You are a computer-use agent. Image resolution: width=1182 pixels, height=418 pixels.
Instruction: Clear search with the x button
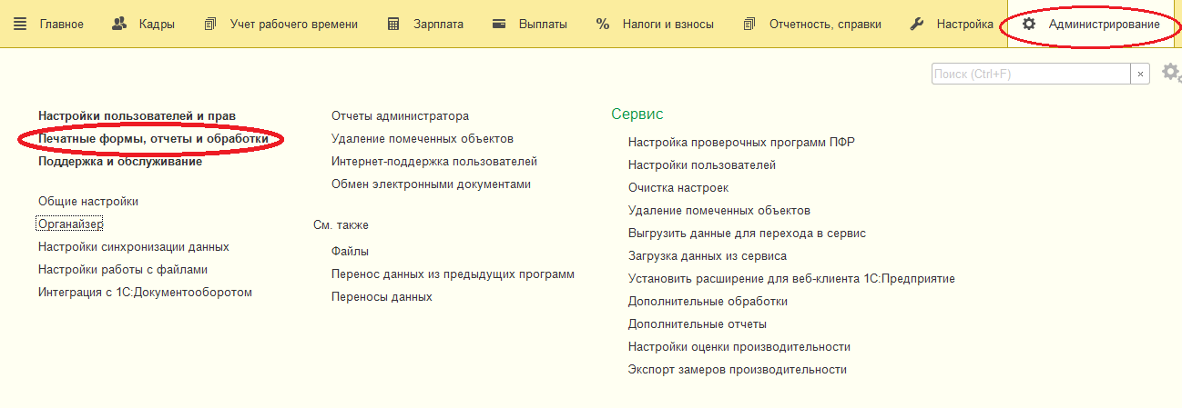1140,75
